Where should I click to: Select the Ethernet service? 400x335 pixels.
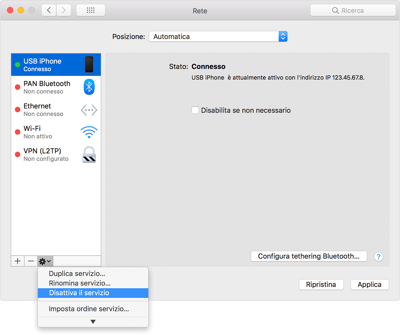(56, 110)
